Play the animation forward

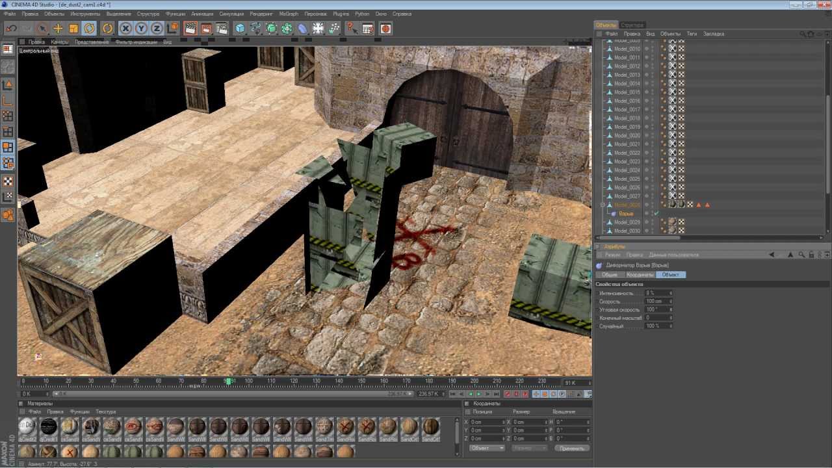click(479, 394)
